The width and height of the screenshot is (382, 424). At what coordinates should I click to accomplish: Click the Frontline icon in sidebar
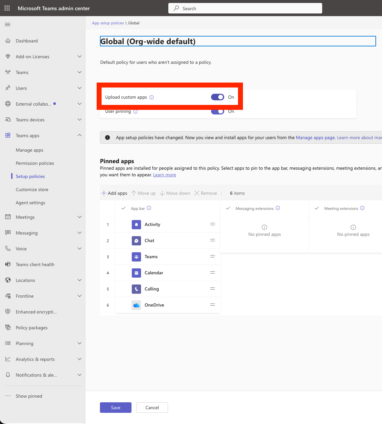pos(8,296)
